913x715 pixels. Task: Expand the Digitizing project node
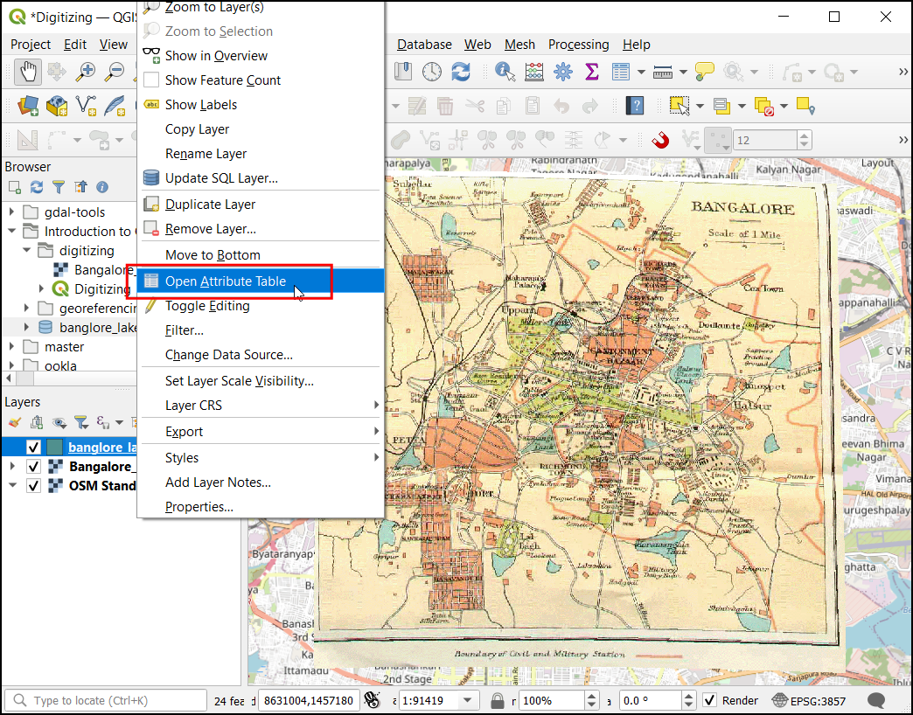click(41, 288)
